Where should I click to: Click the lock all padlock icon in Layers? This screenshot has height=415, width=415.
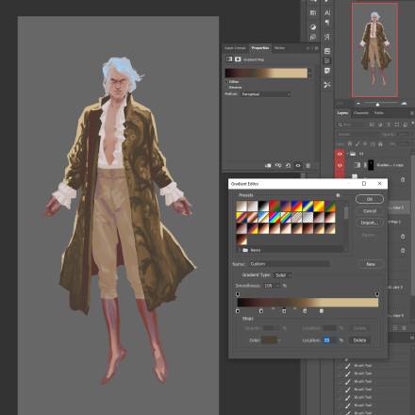380,144
